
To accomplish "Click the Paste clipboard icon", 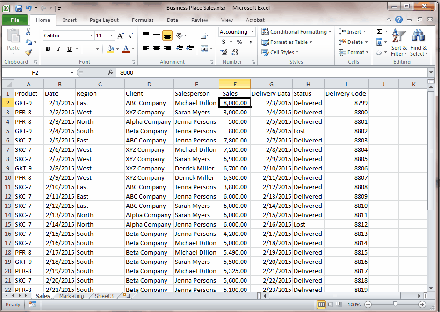I will click(13, 36).
